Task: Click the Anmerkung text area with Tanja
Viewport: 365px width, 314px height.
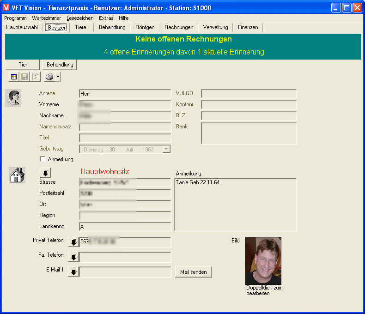Action: click(236, 205)
